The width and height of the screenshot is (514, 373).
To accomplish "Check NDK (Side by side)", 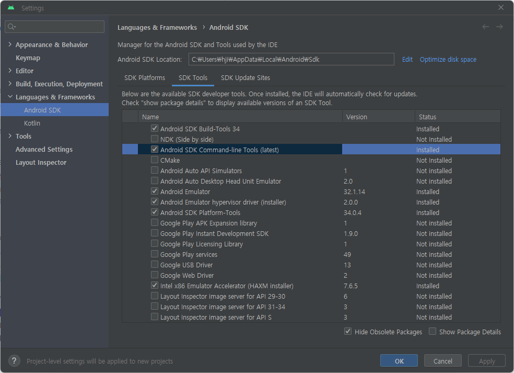I will tap(155, 139).
